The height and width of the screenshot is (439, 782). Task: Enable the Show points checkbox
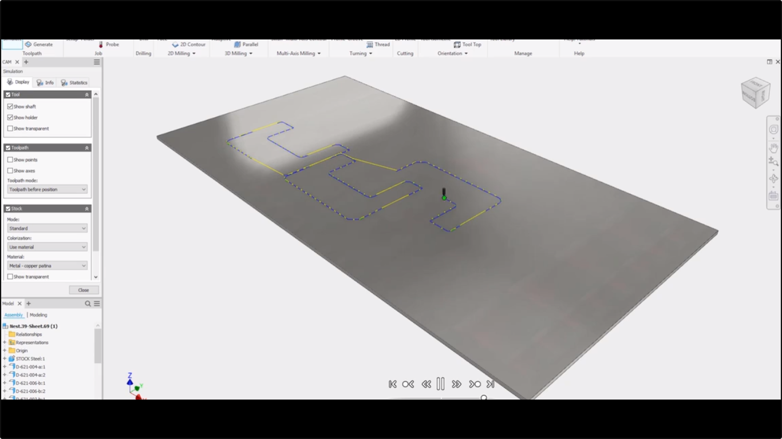point(10,159)
